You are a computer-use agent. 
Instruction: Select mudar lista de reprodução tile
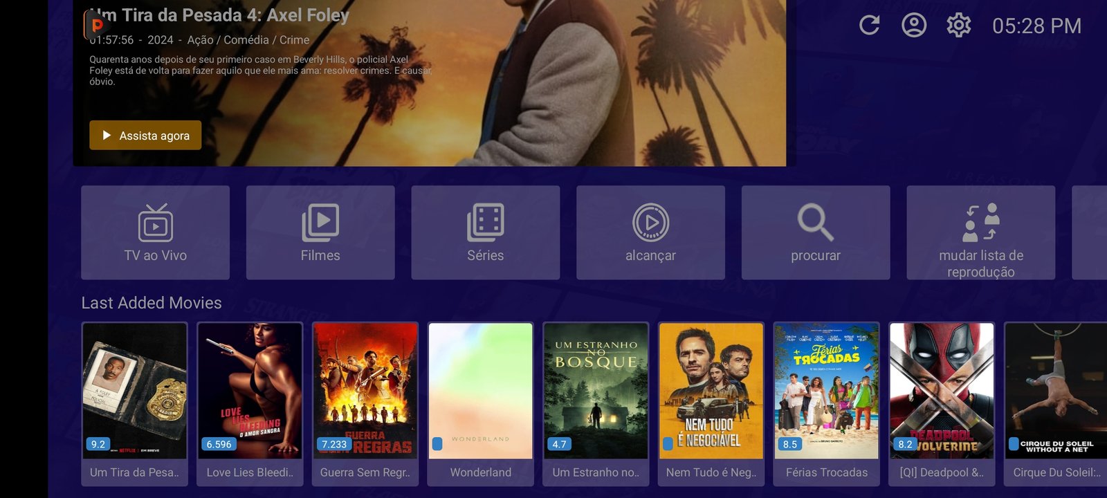[980, 232]
